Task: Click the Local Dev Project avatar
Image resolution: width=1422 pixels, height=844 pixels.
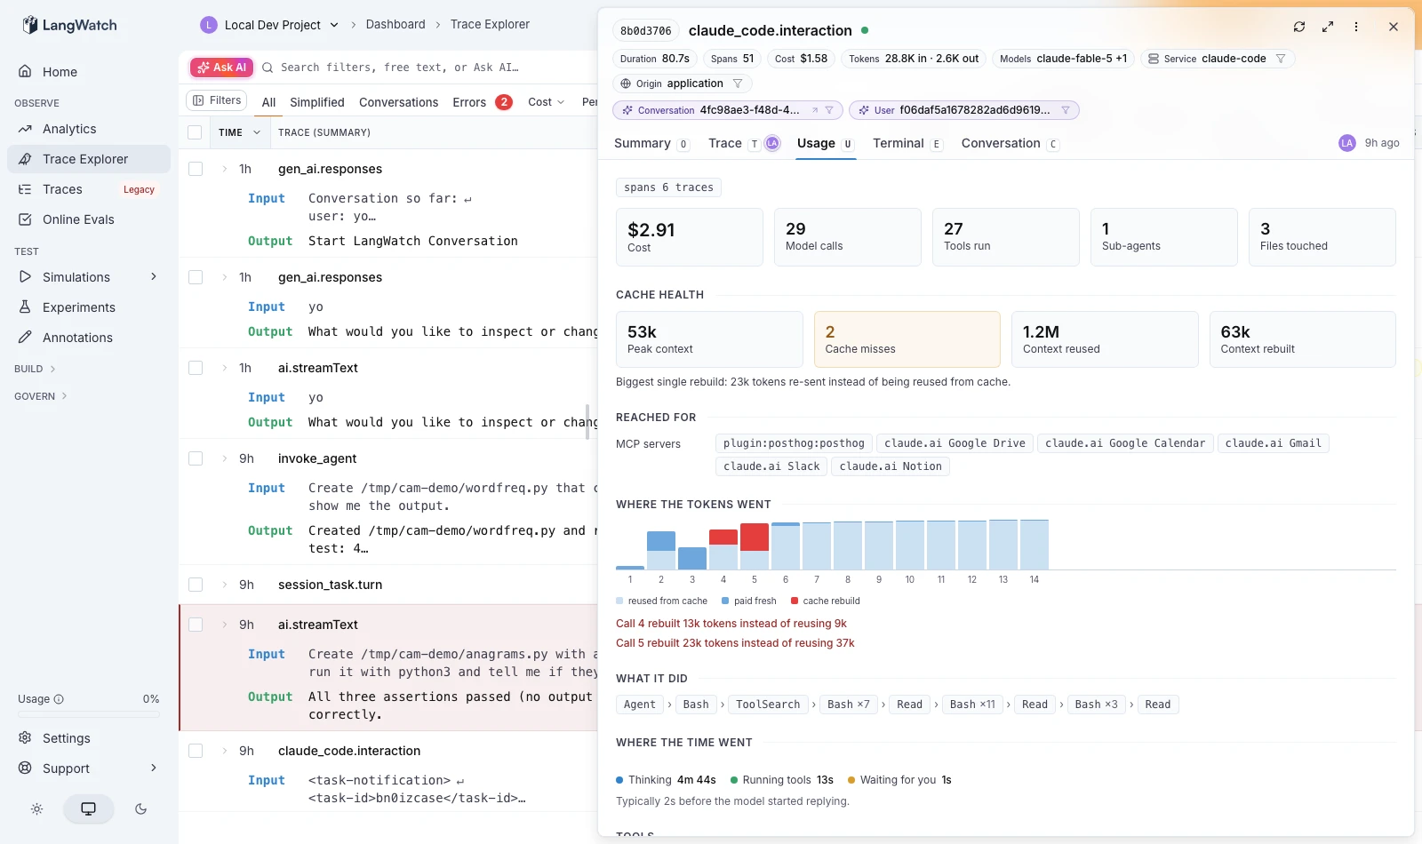Action: point(209,25)
